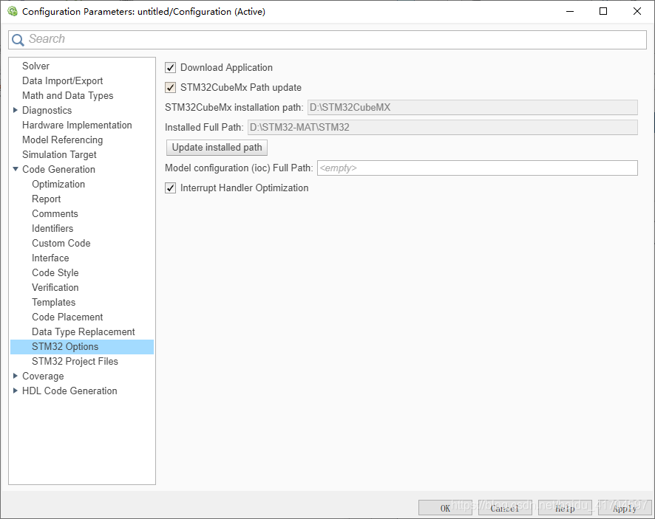Click the Update installed path button

tap(217, 148)
